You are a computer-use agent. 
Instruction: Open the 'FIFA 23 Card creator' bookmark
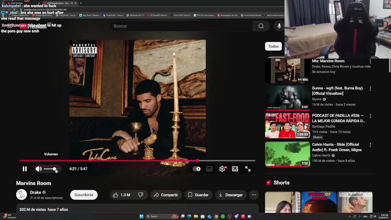[x=205, y=15]
